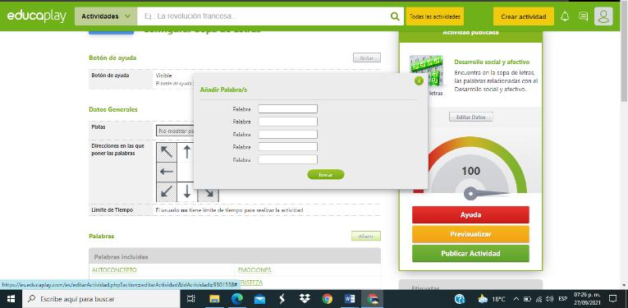Click the search magnifier icon
This screenshot has height=308, width=628.
(x=395, y=16)
